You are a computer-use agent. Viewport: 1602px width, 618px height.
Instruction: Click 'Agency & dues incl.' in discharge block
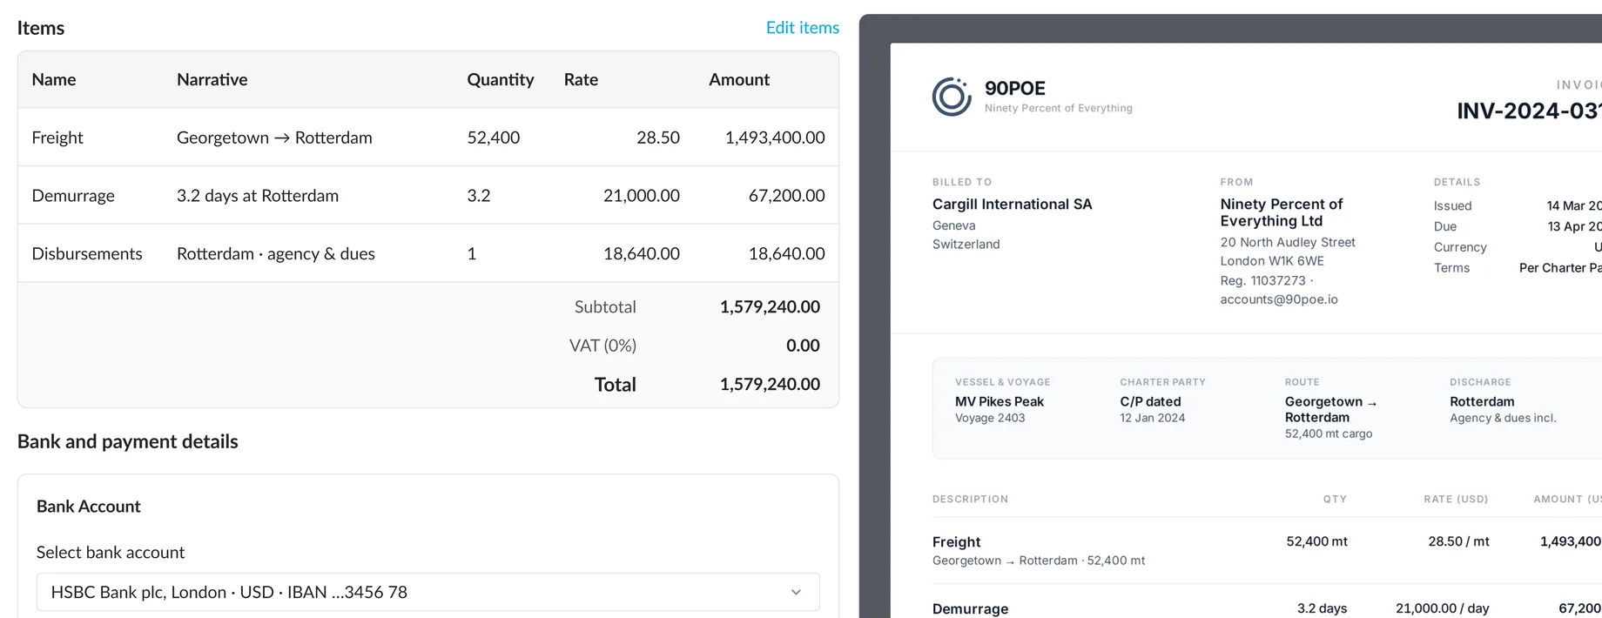tap(1503, 418)
